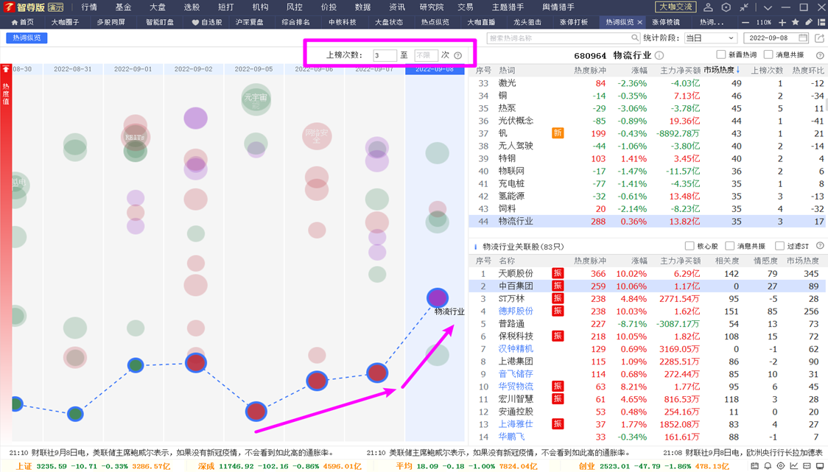Viewport: 828px width, 472px height.
Task: Open the calendar icon in bottom status bar
Action: pos(754,466)
